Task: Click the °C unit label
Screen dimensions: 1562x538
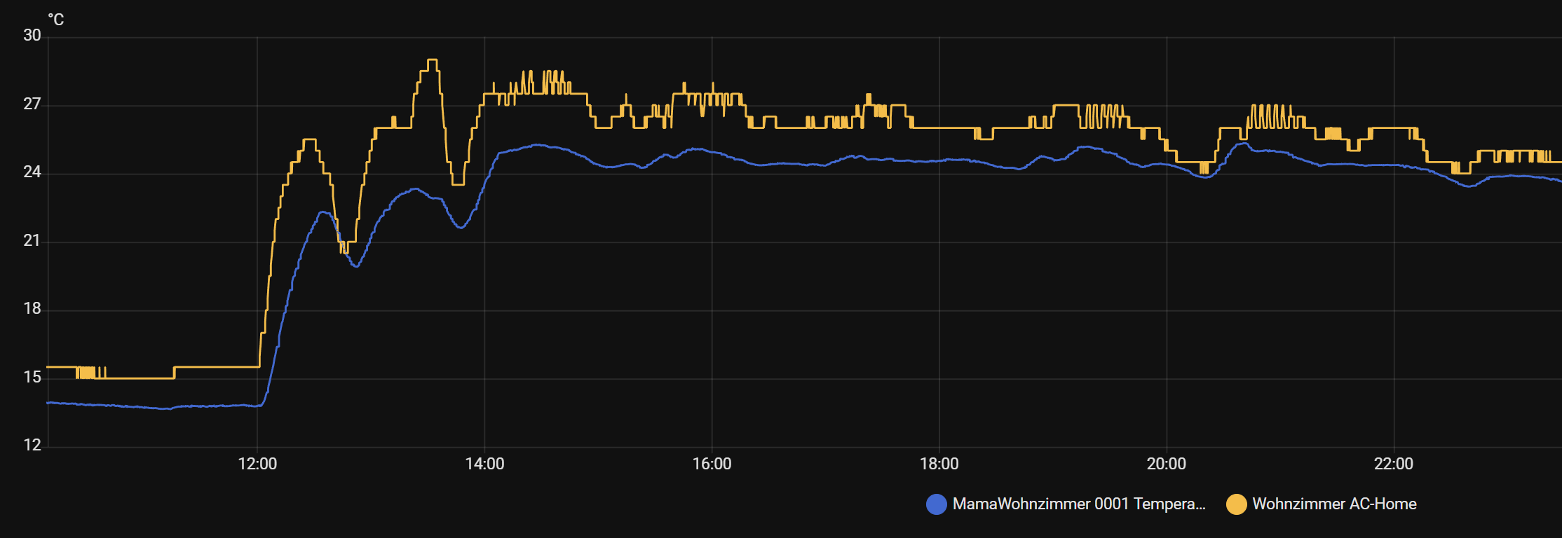Action: click(55, 20)
